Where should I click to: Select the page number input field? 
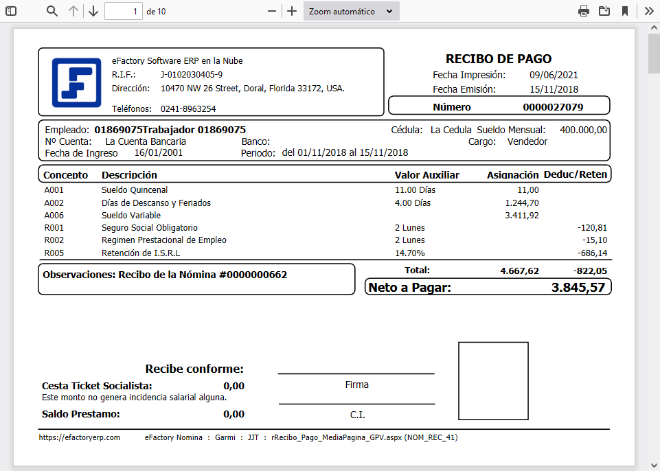click(x=123, y=11)
